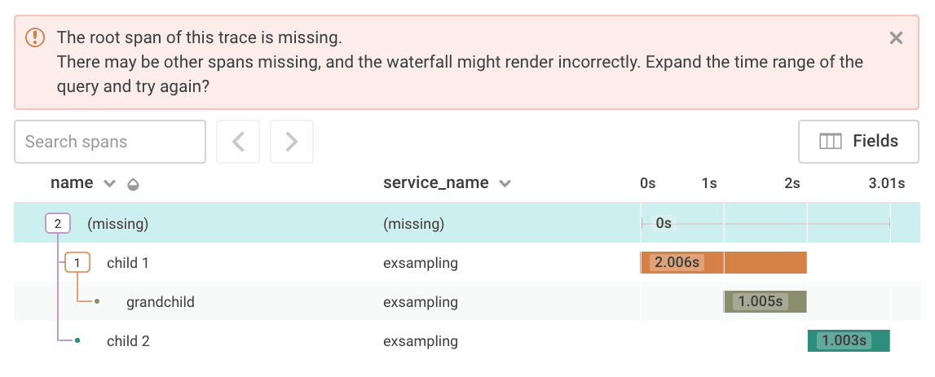935x377 pixels.
Task: Dismiss the missing root span warning
Action: pyautogui.click(x=896, y=37)
